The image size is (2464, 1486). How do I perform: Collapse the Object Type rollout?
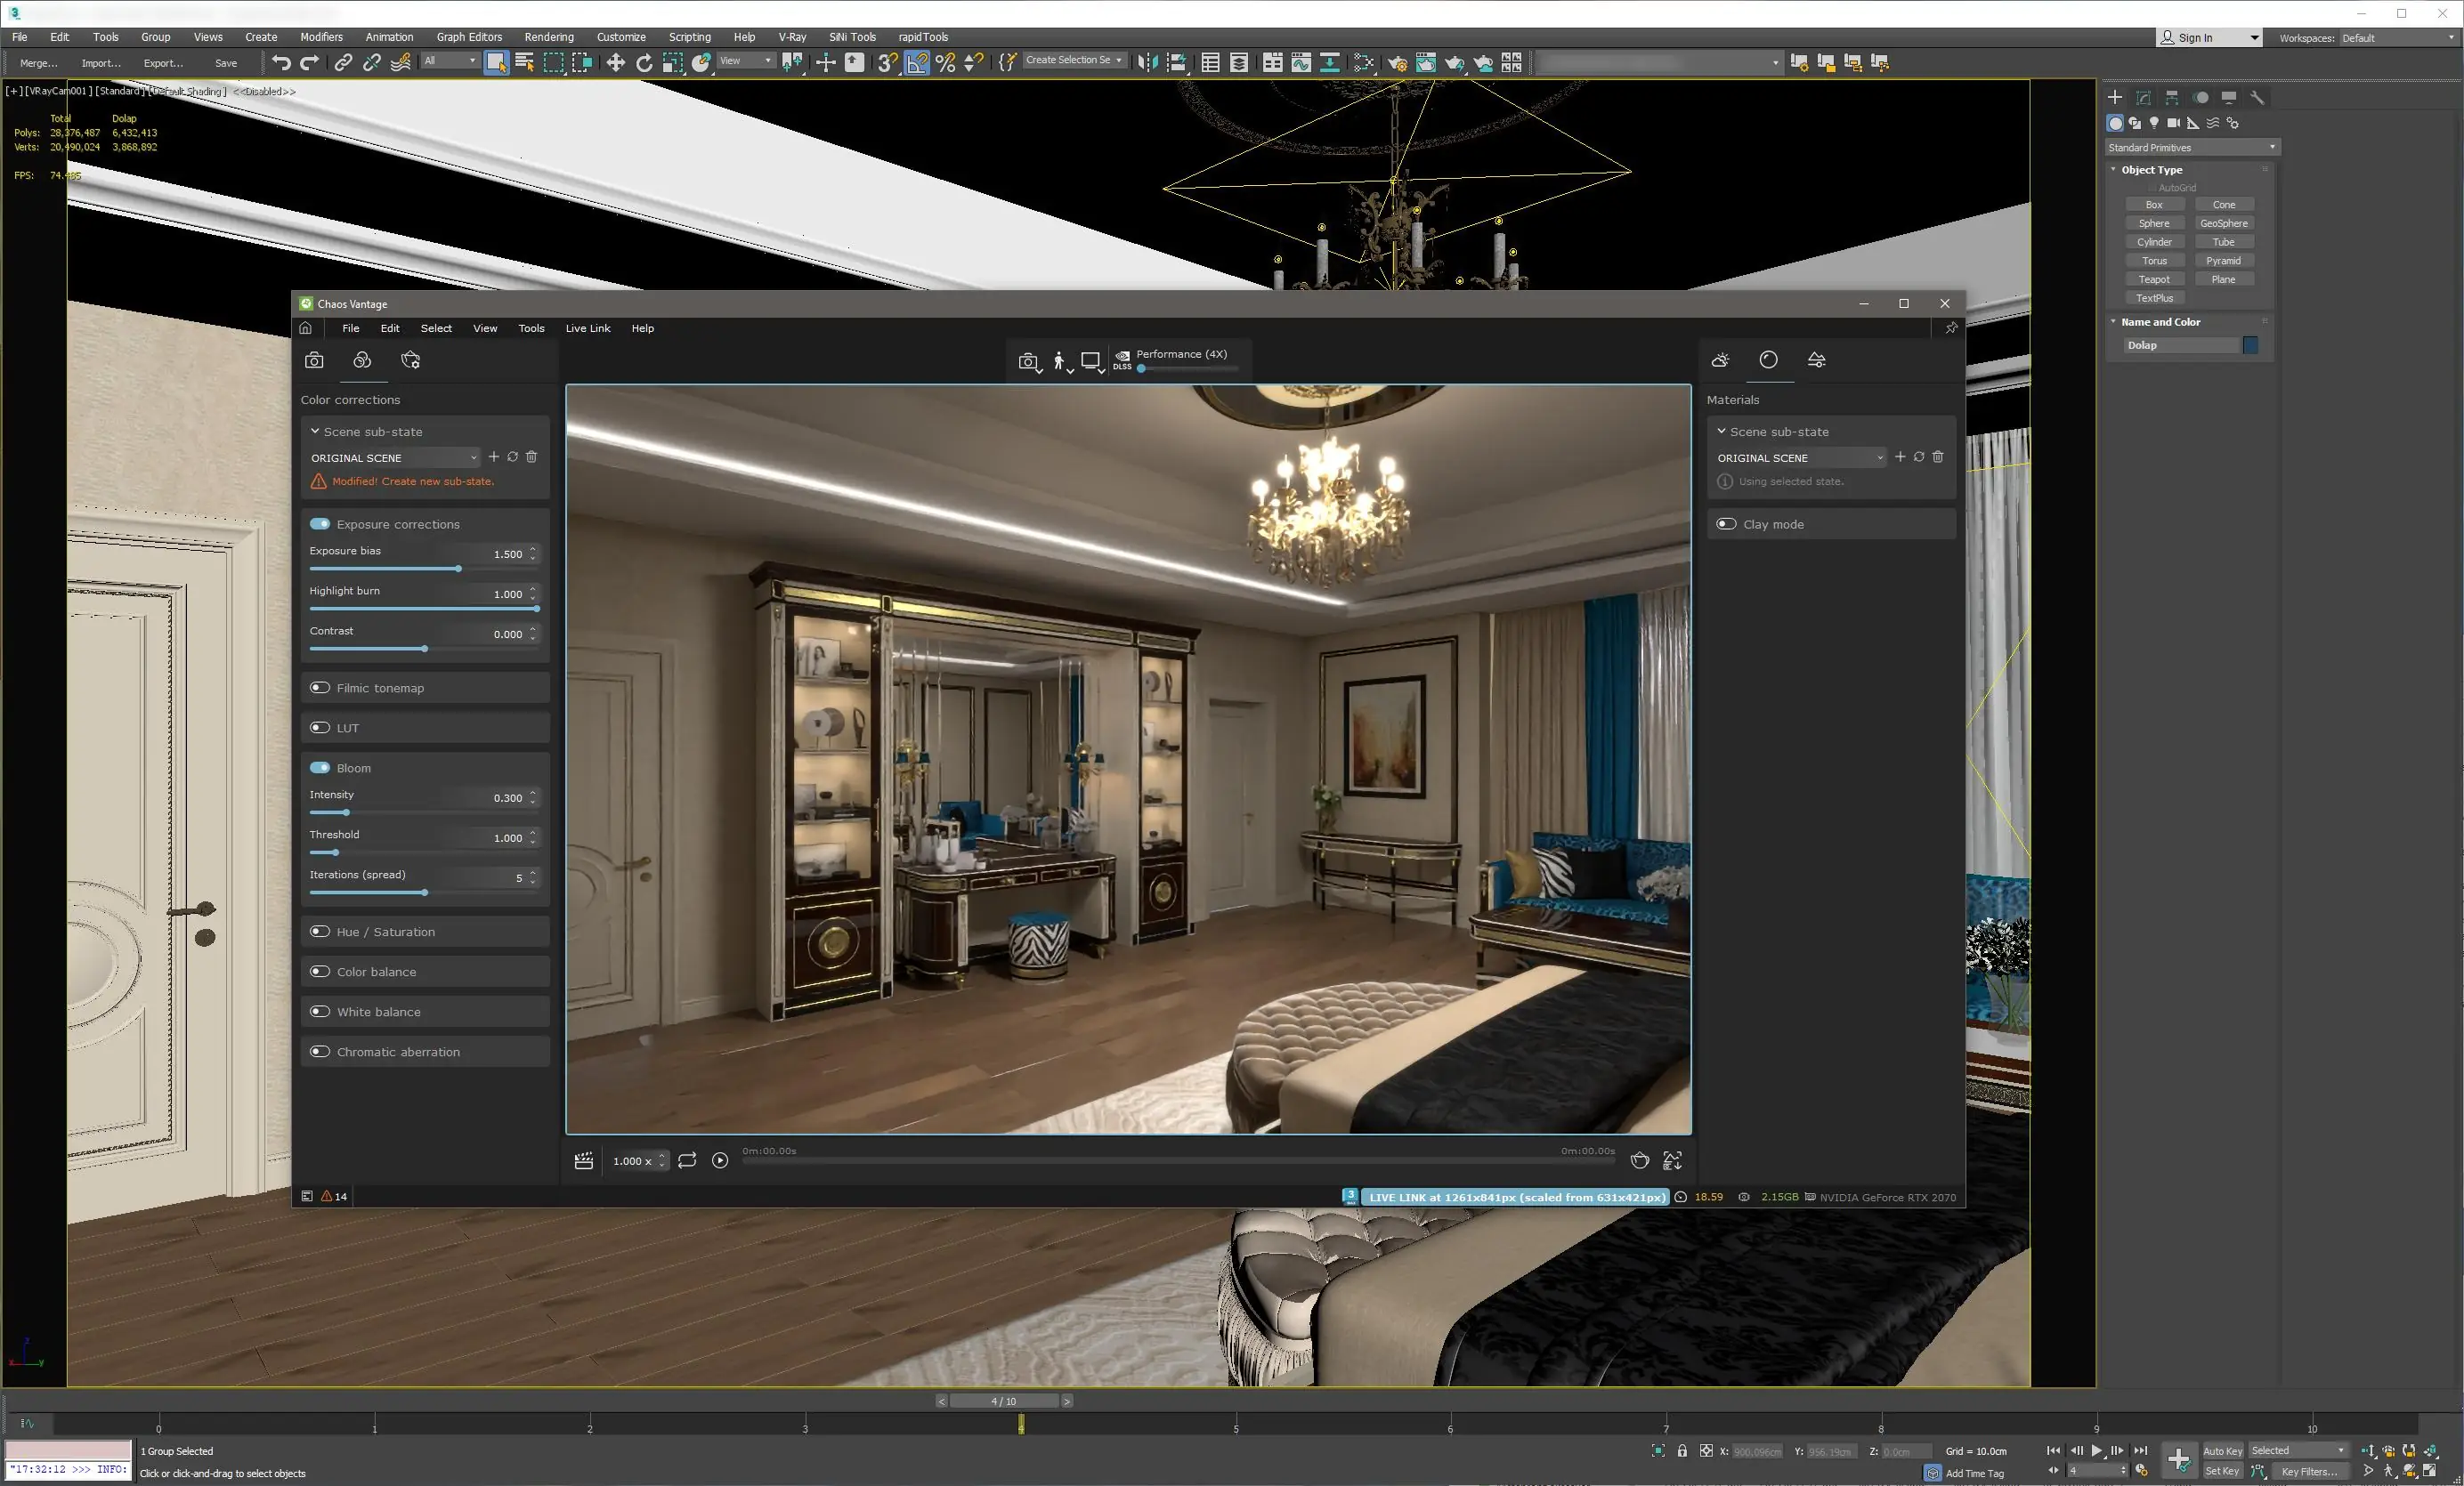2150,170
